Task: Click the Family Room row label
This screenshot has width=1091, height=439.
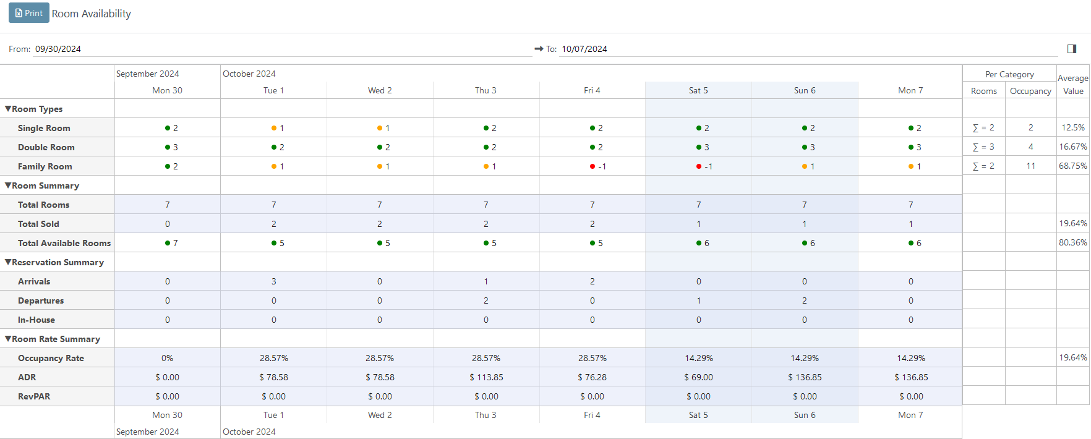Action: pyautogui.click(x=45, y=166)
